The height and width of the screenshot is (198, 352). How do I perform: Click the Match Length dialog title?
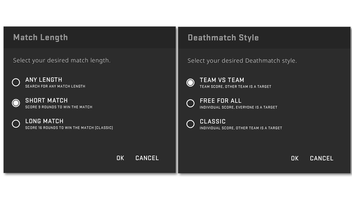pos(40,38)
